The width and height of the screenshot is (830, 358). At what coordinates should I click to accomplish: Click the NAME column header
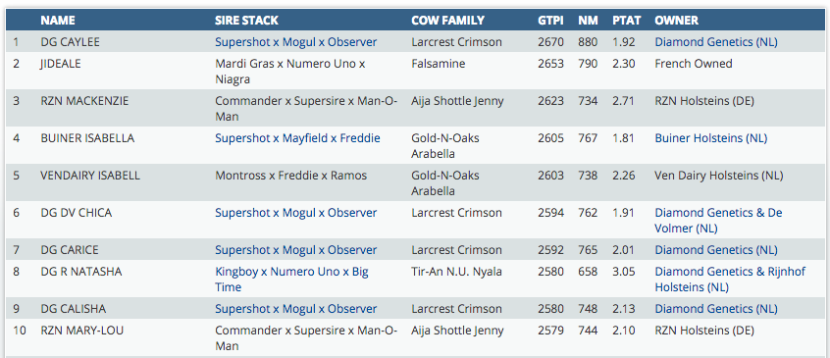pos(58,21)
